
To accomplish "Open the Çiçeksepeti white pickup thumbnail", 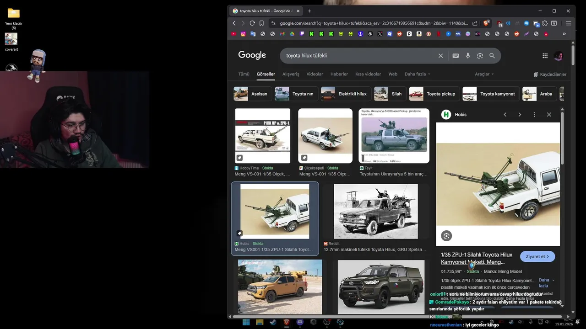I will (x=325, y=136).
